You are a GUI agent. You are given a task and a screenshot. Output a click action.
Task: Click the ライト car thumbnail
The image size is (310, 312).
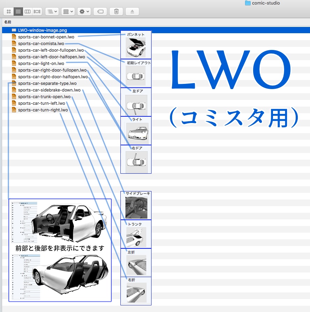138,133
